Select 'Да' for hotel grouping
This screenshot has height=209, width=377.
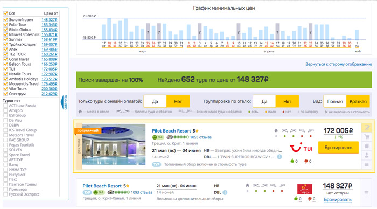click(x=264, y=101)
